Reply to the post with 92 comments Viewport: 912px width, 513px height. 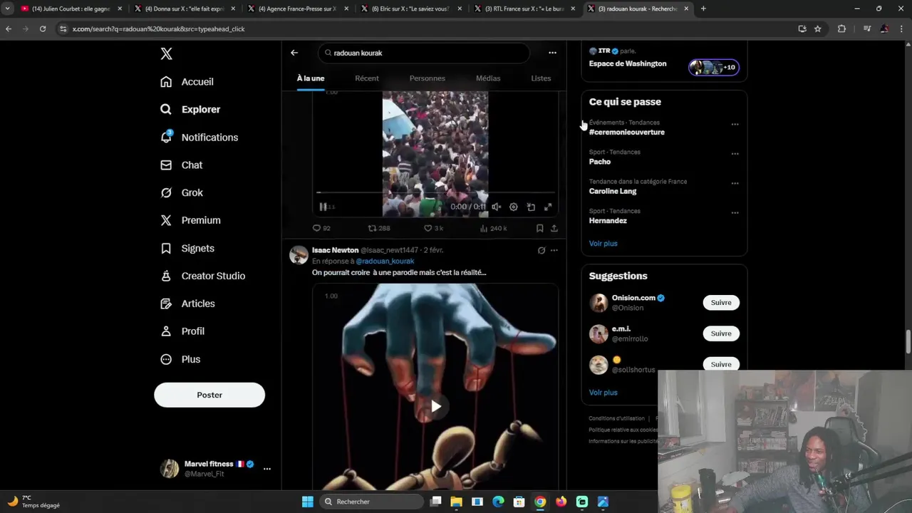click(321, 228)
